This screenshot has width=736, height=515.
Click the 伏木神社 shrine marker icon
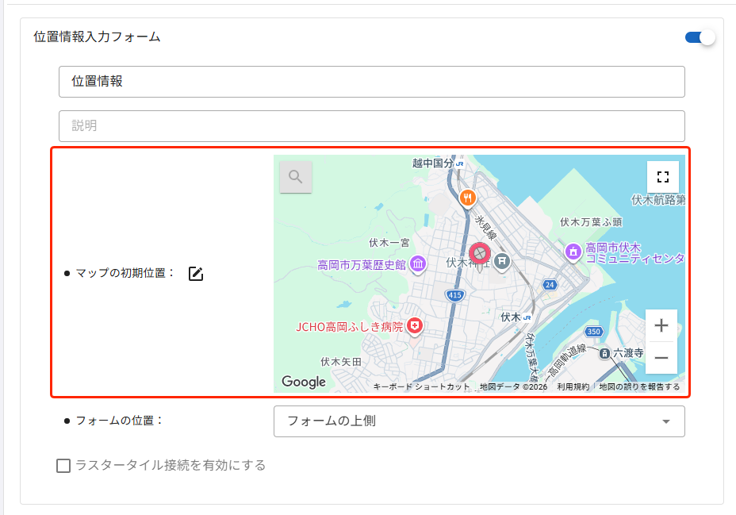(x=502, y=261)
